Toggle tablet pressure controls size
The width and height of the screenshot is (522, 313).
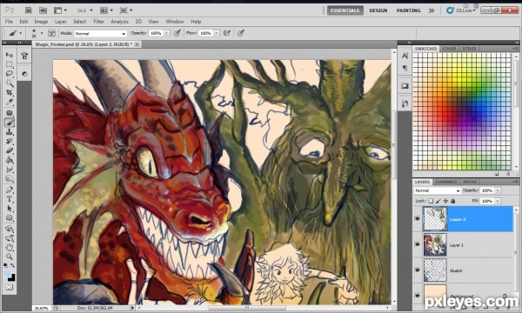click(x=241, y=33)
